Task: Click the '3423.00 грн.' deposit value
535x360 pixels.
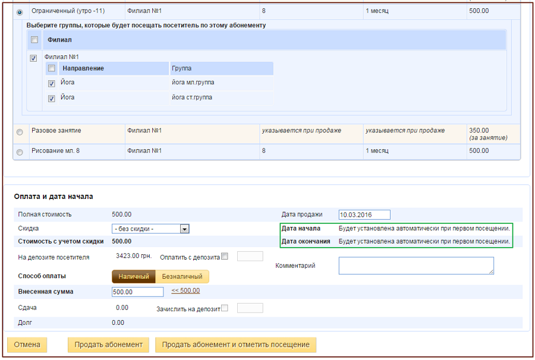Action: click(134, 255)
